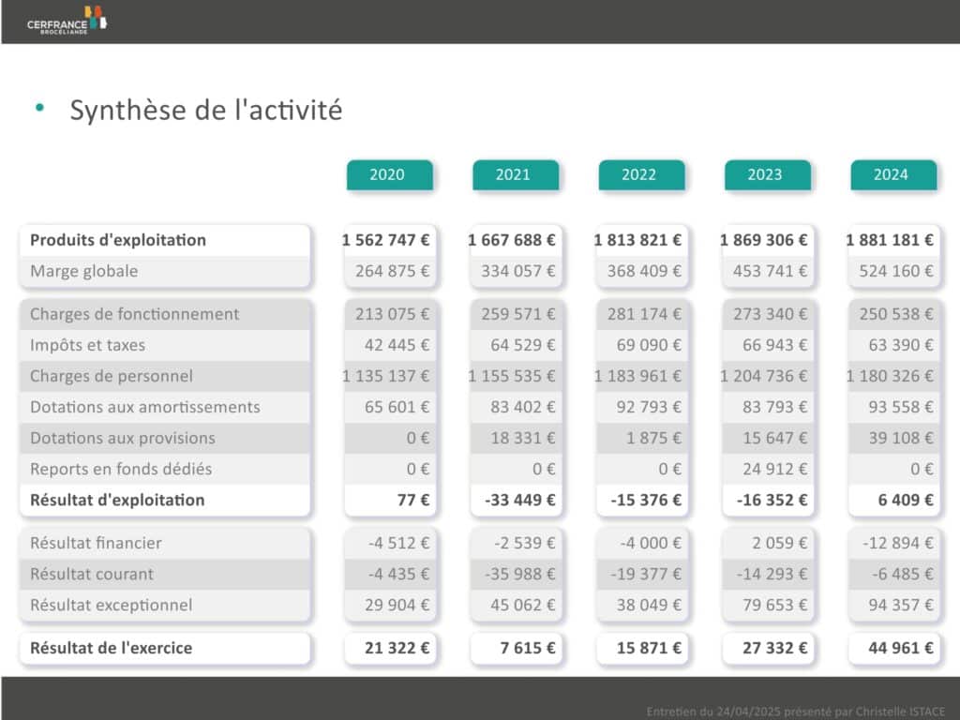Click the personnel charge '1 135 137 €'

pos(385,376)
